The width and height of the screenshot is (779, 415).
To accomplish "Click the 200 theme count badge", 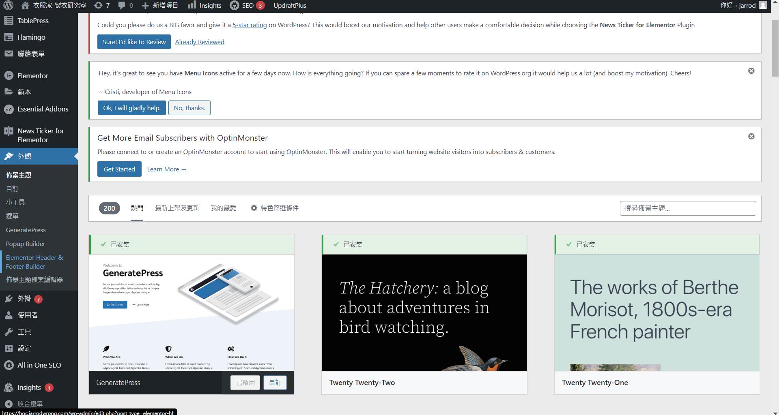I will pos(110,208).
